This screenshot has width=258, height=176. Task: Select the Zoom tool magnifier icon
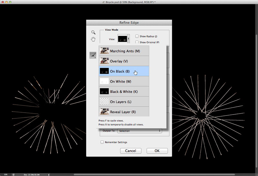[x=93, y=32]
